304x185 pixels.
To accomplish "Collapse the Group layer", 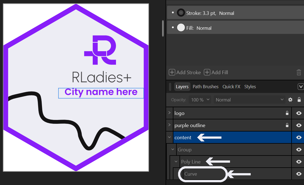I will pos(173,149).
